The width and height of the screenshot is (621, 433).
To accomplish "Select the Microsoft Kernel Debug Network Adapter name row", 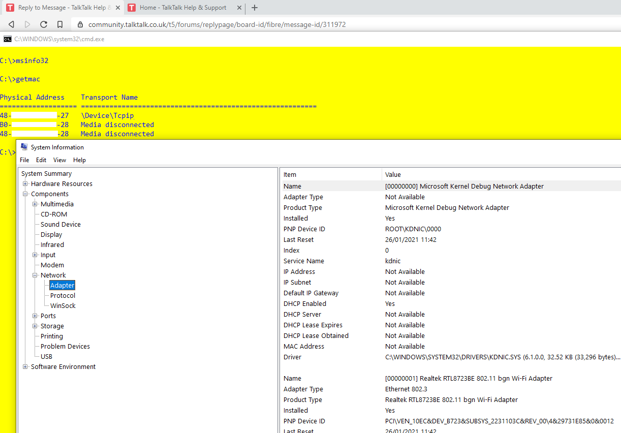I will 451,187.
